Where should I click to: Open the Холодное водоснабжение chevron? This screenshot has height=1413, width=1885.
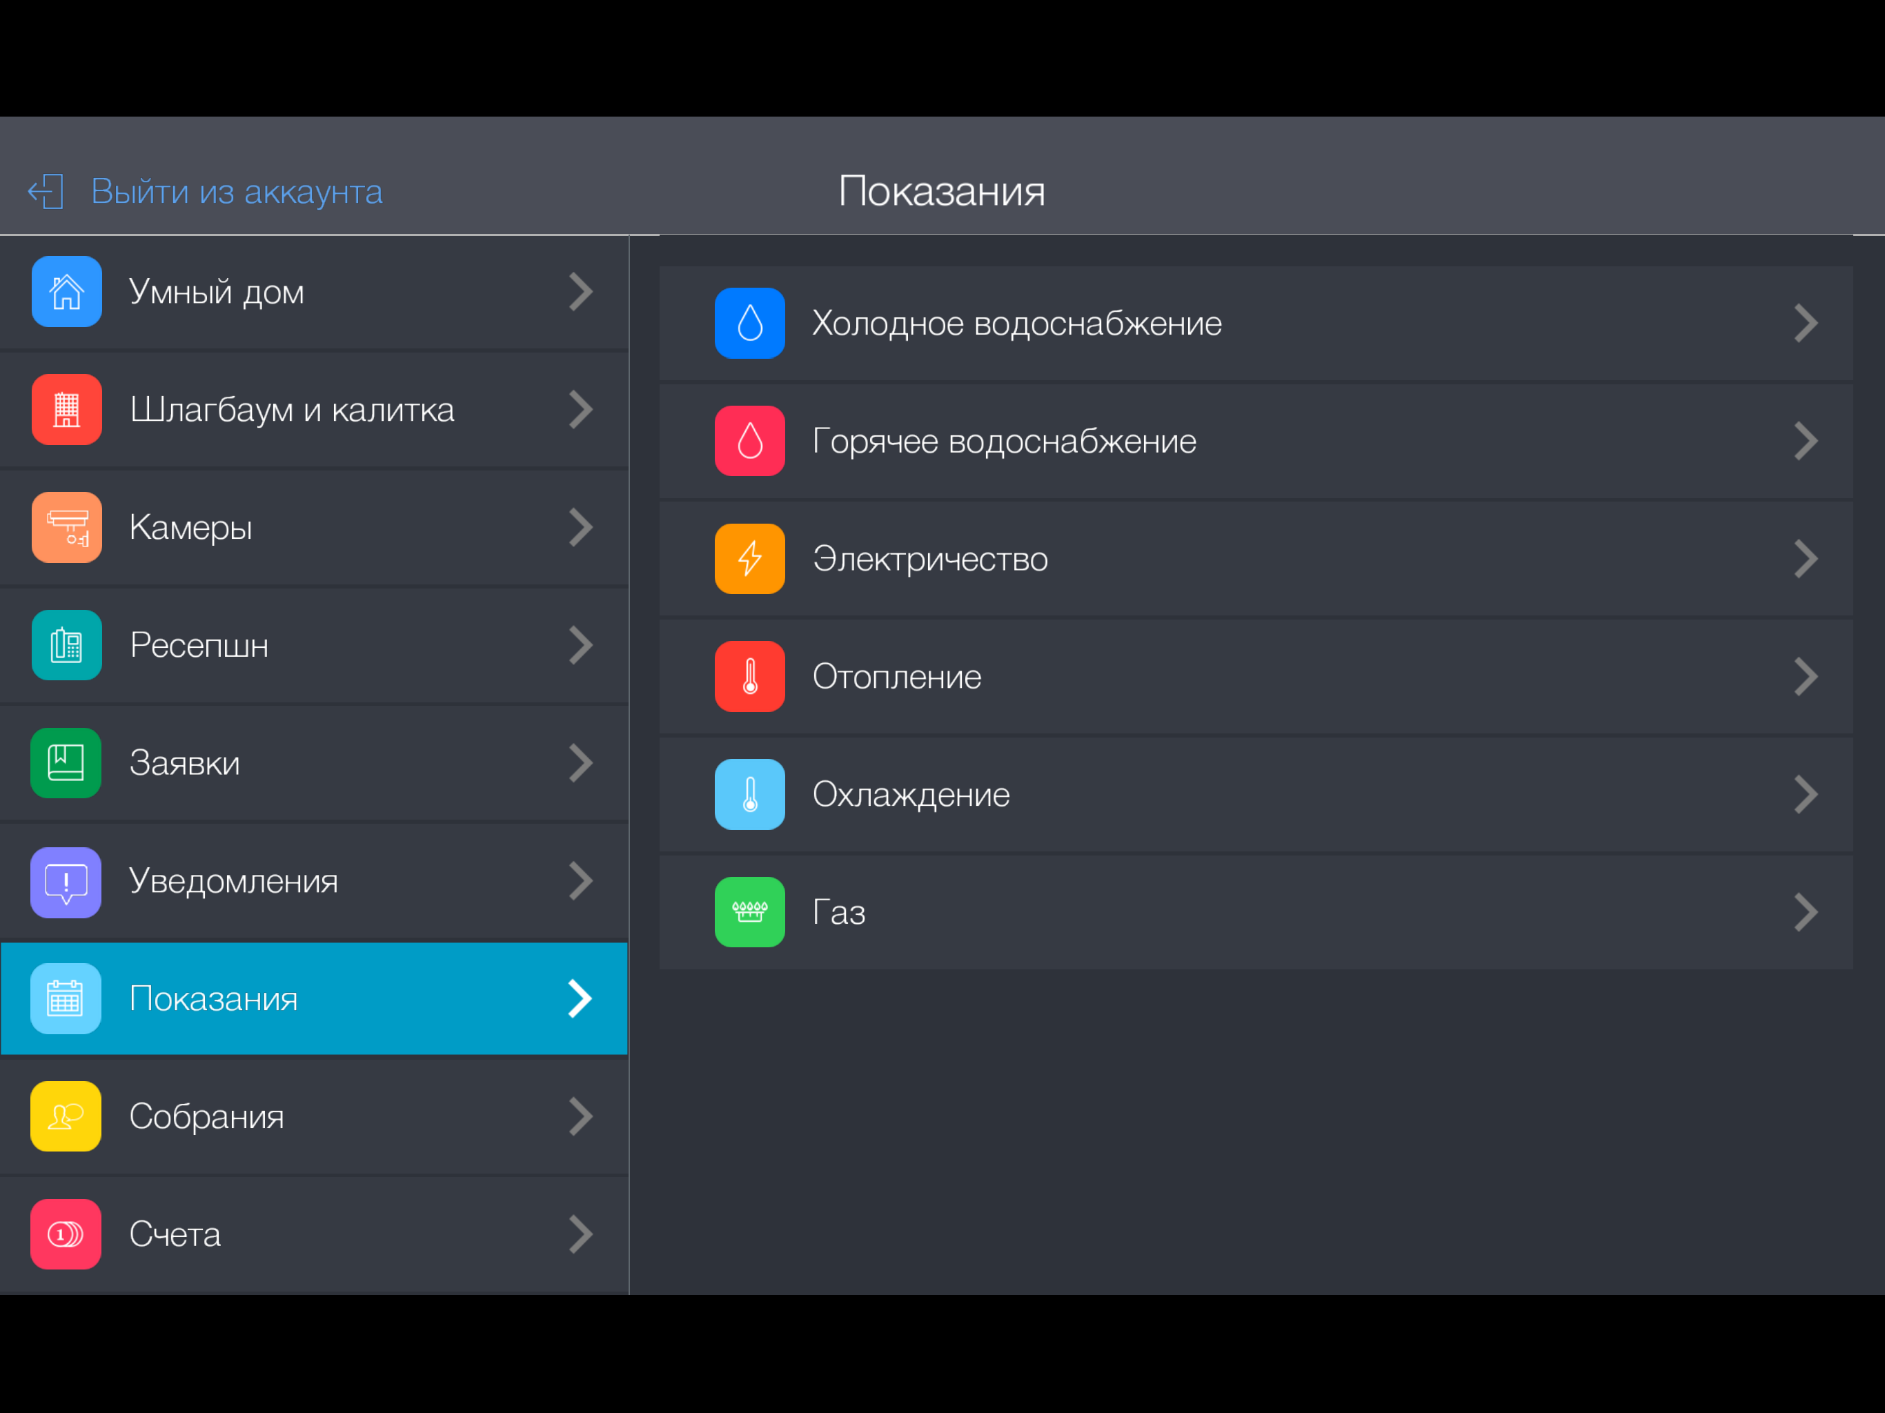(x=1806, y=323)
